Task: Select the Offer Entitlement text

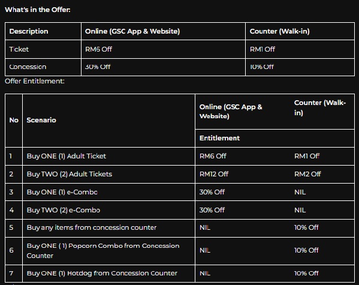Action: click(35, 81)
